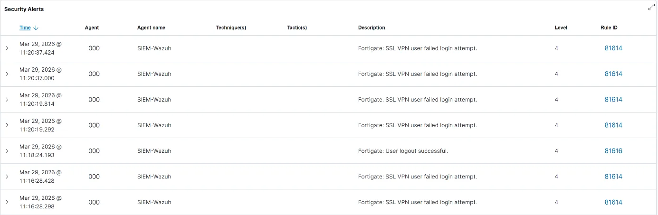Select timestamp Mar 29, 2026 @ 11:16:28.428
The width and height of the screenshot is (658, 215).
coord(40,176)
